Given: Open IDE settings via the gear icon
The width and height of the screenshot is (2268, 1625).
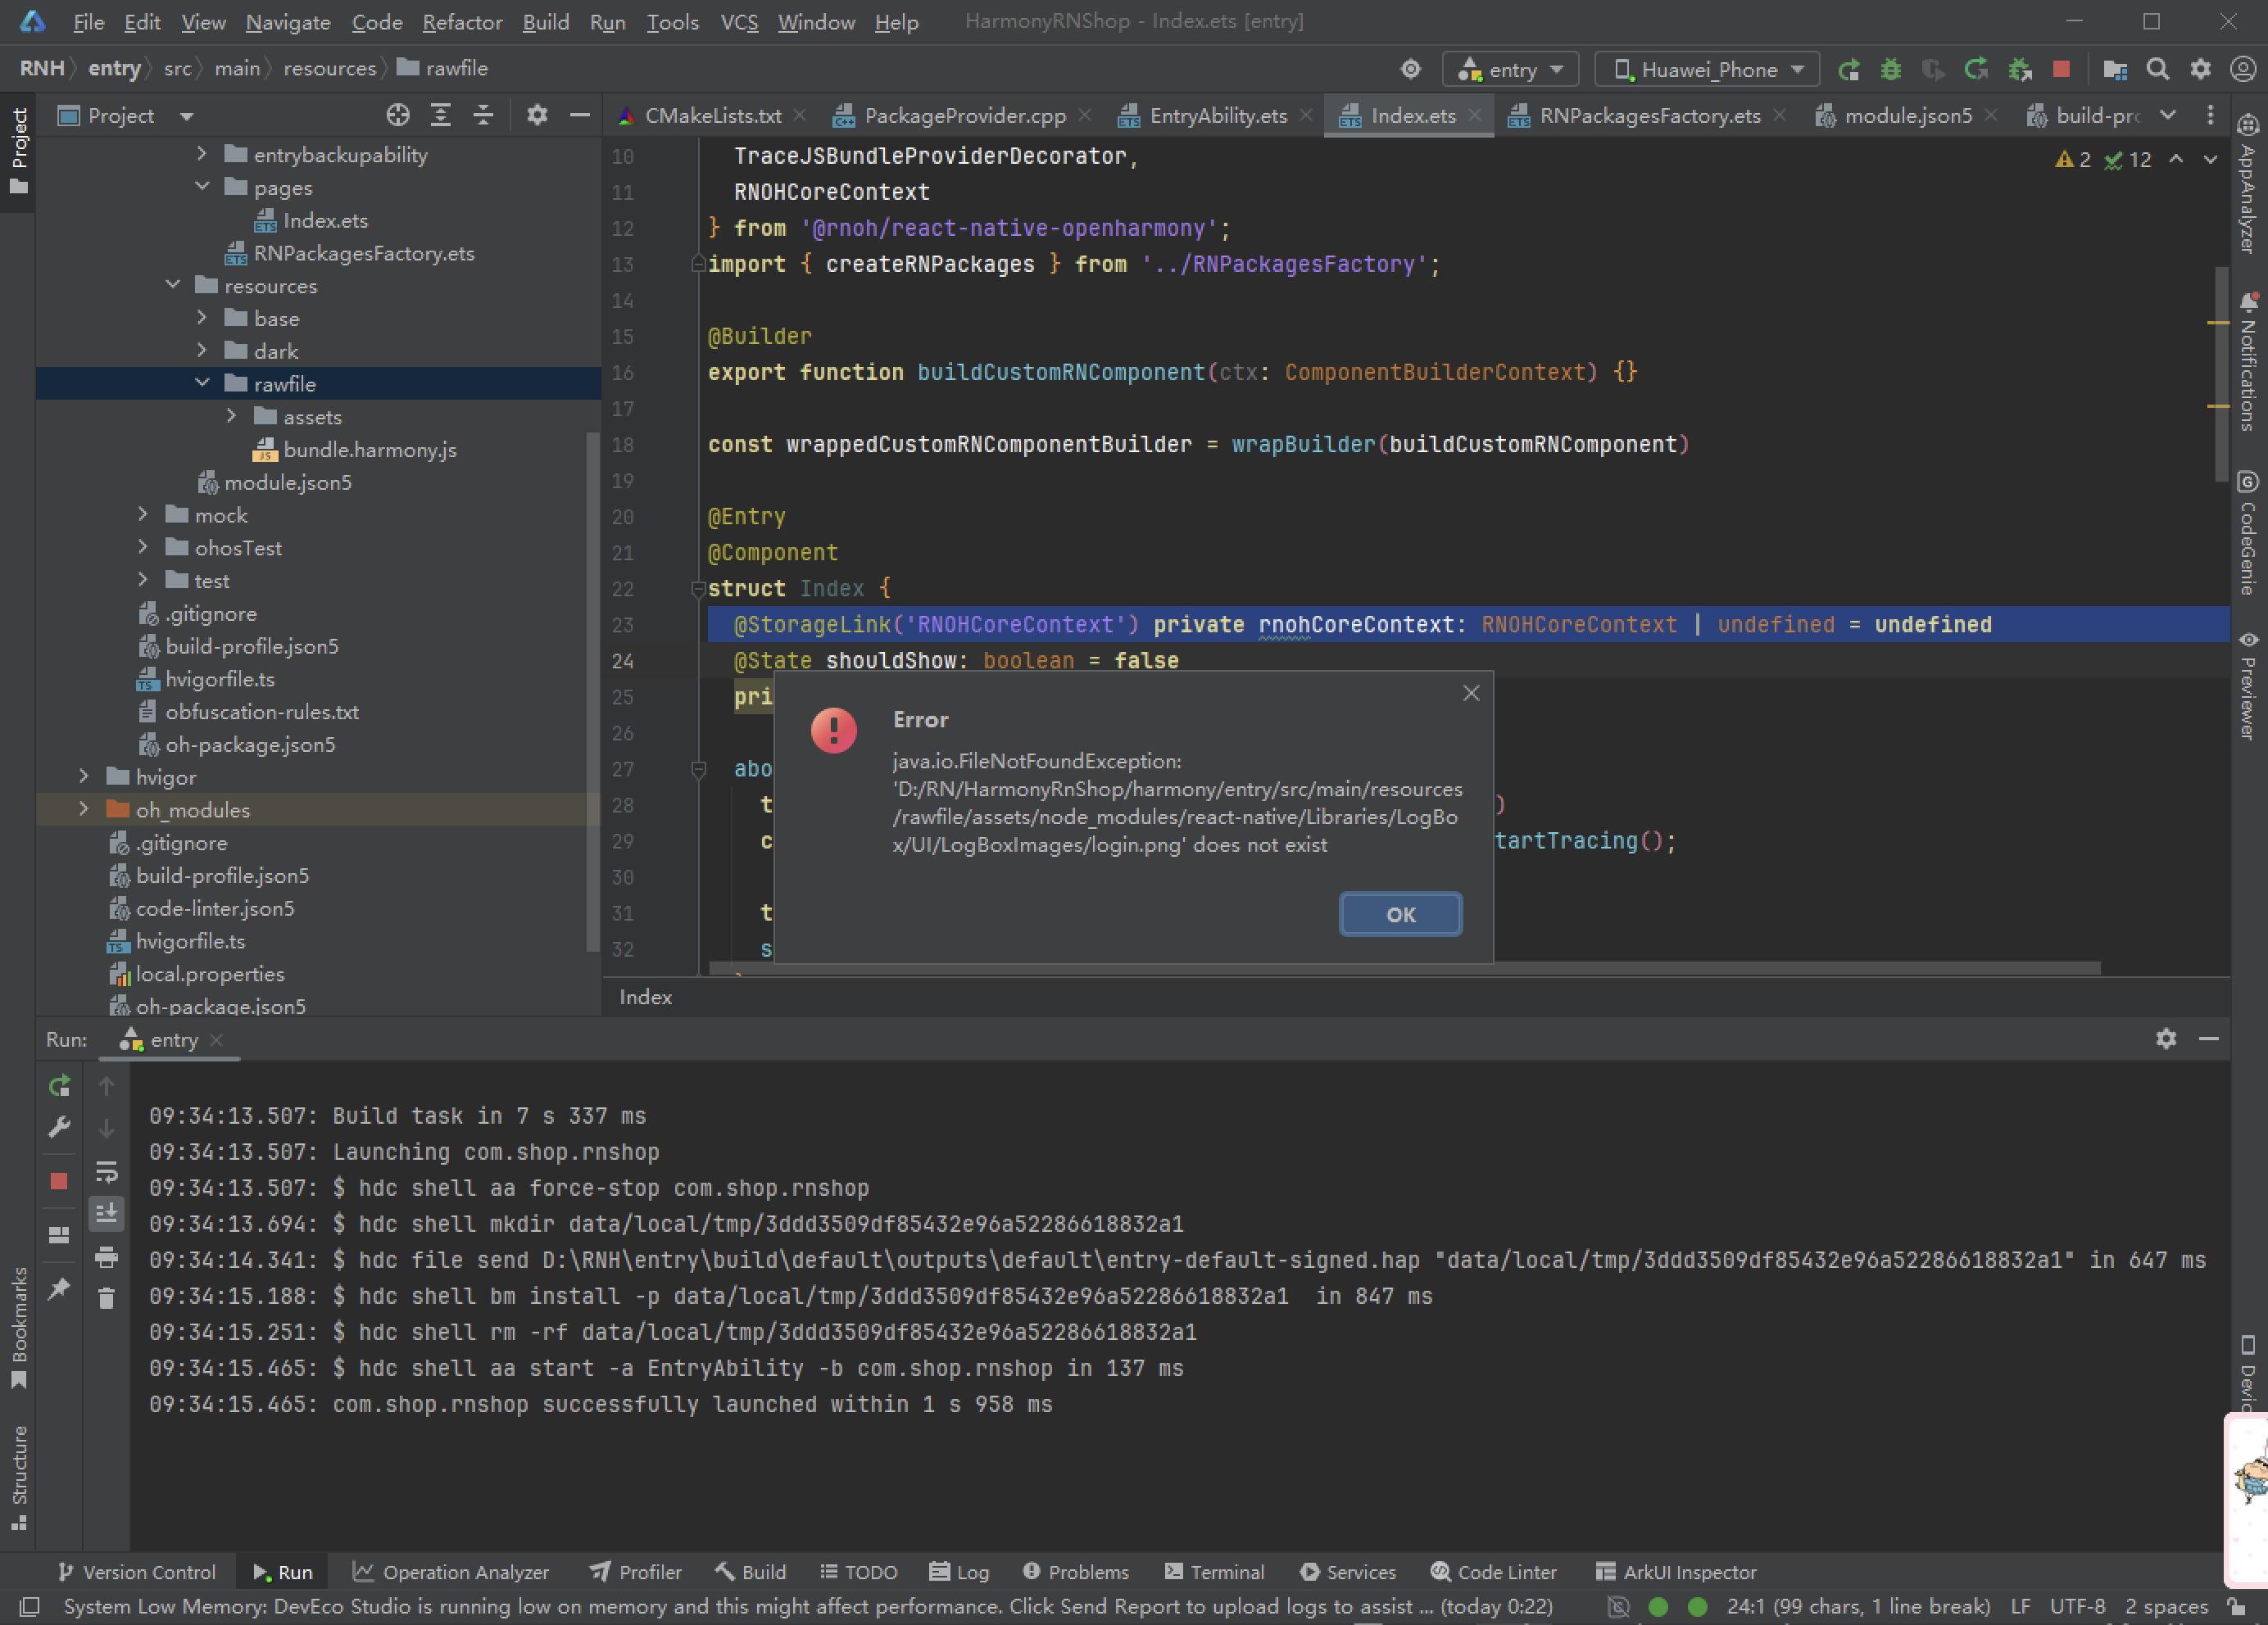Looking at the screenshot, I should coord(2200,68).
